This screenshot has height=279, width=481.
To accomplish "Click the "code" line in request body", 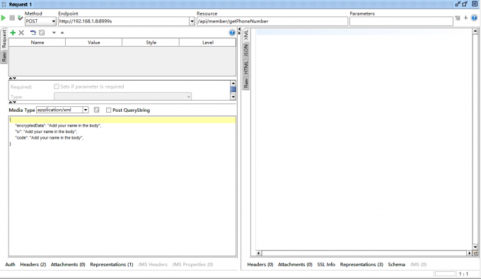I will coord(50,138).
